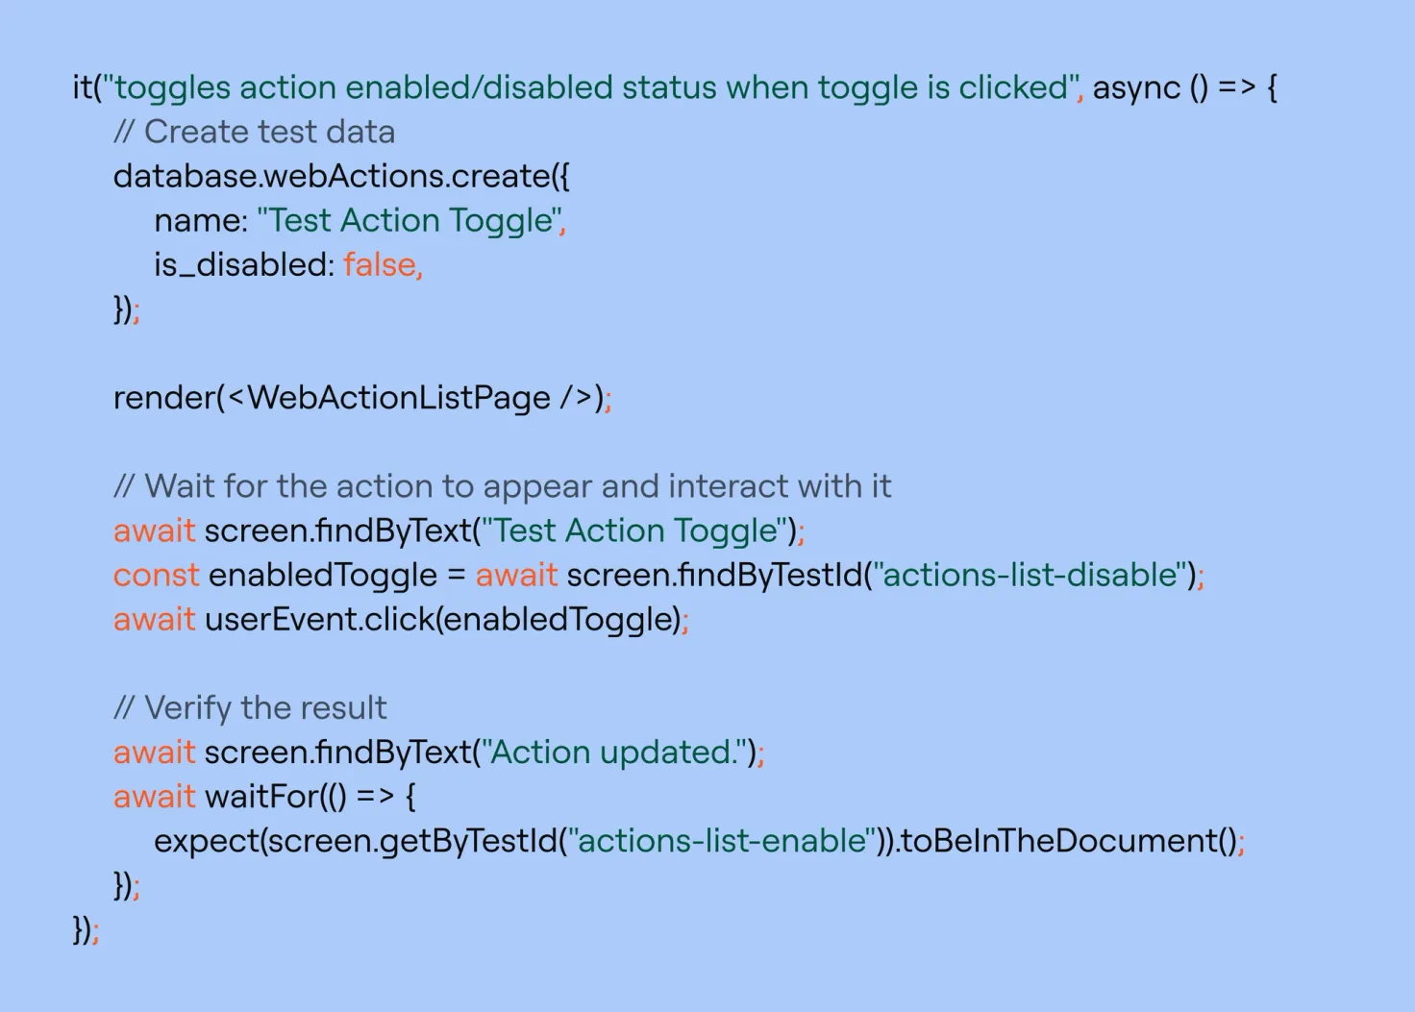Click "database.webActions.create" call
The width and height of the screenshot is (1415, 1012).
coord(332,176)
